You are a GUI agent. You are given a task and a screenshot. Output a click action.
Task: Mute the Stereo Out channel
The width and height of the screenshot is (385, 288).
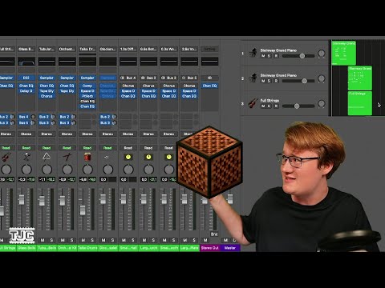(205, 240)
